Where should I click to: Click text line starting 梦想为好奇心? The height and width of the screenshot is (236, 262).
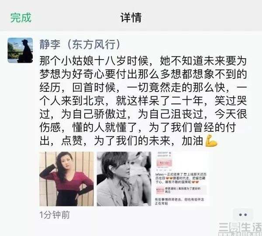143,74
